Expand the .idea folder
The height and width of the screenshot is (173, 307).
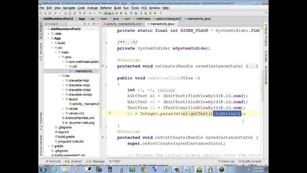pyautogui.click(x=49, y=34)
